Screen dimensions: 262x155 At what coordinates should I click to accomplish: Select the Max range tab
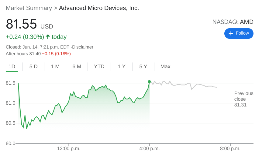[x=165, y=66]
